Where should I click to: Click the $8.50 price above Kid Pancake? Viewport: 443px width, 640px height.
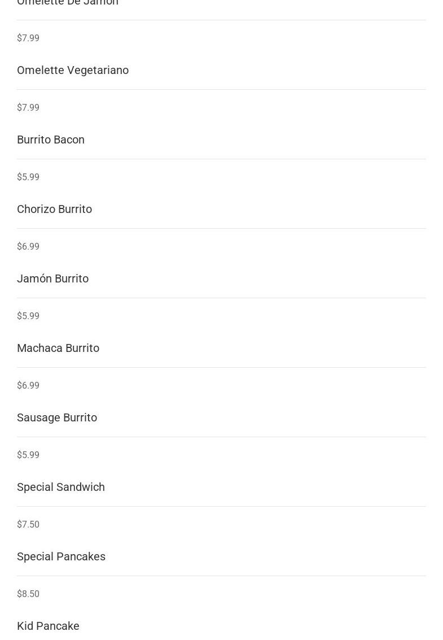coord(28,594)
